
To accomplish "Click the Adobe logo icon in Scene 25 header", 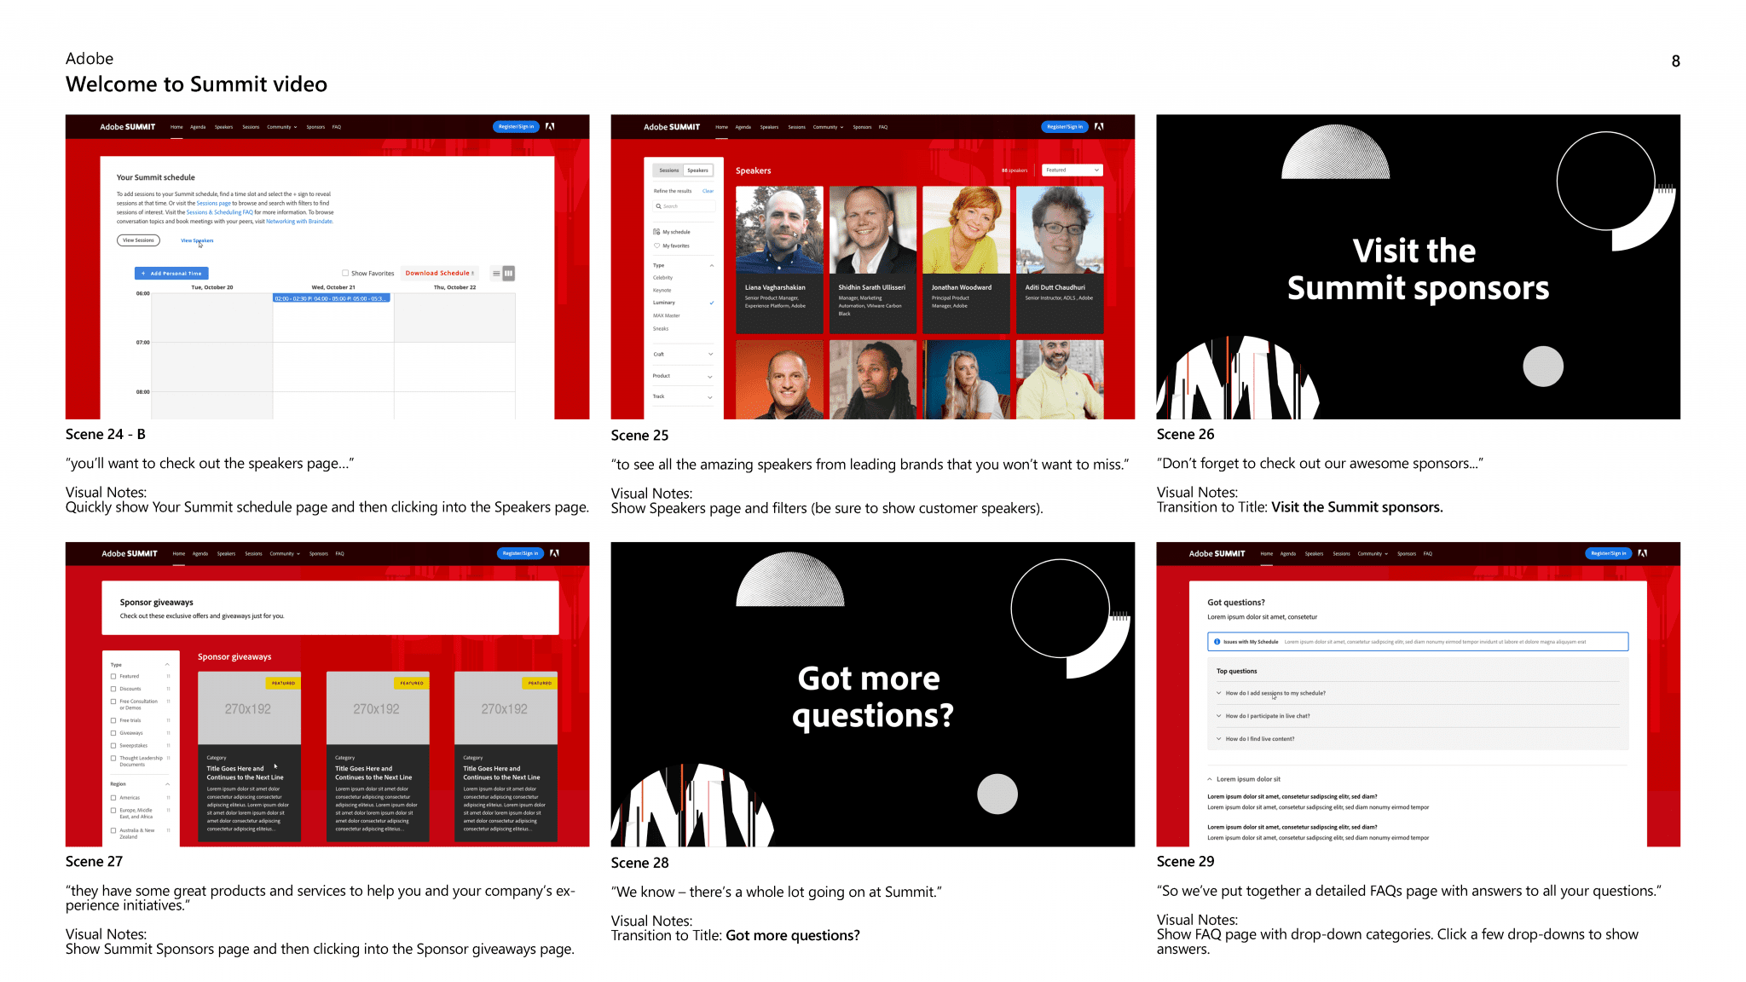I will pyautogui.click(x=1099, y=126).
